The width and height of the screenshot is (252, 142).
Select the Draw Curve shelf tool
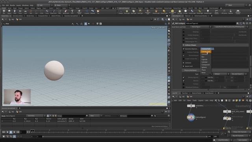54,11
